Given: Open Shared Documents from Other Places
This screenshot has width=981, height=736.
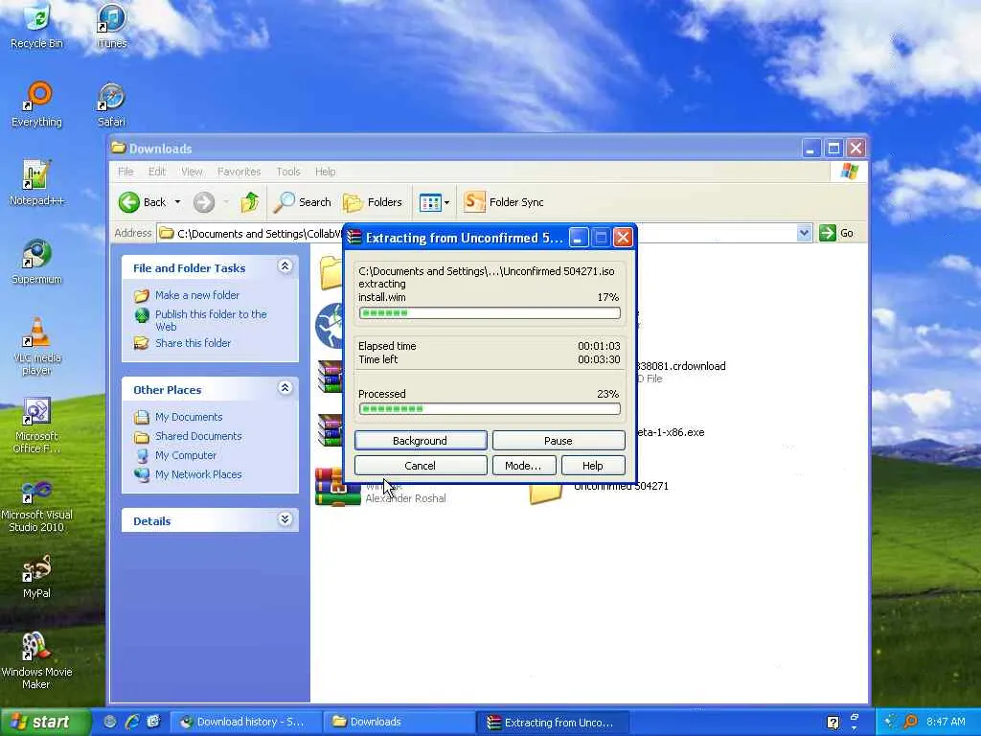Looking at the screenshot, I should click(x=198, y=436).
